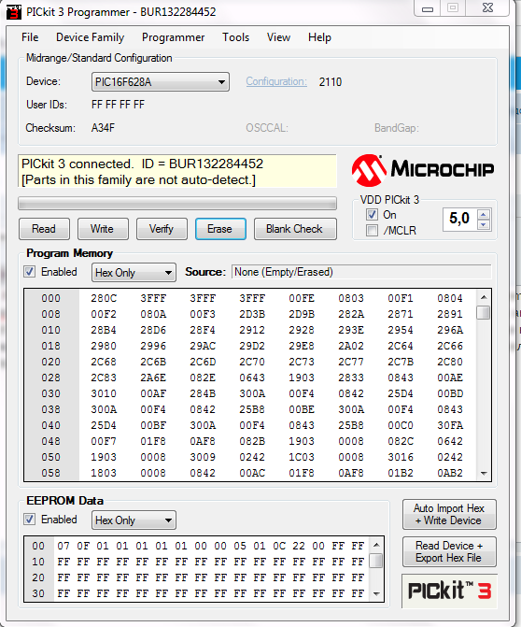Image resolution: width=521 pixels, height=627 pixels.
Task: Select EEPROM cell 22 in row 00
Action: 299,546
